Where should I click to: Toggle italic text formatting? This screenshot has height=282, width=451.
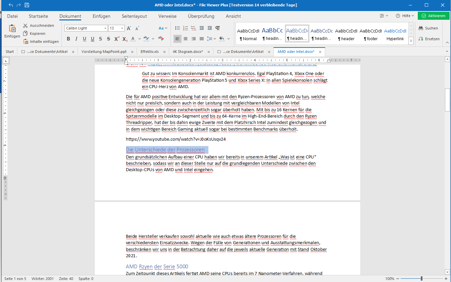click(x=76, y=39)
